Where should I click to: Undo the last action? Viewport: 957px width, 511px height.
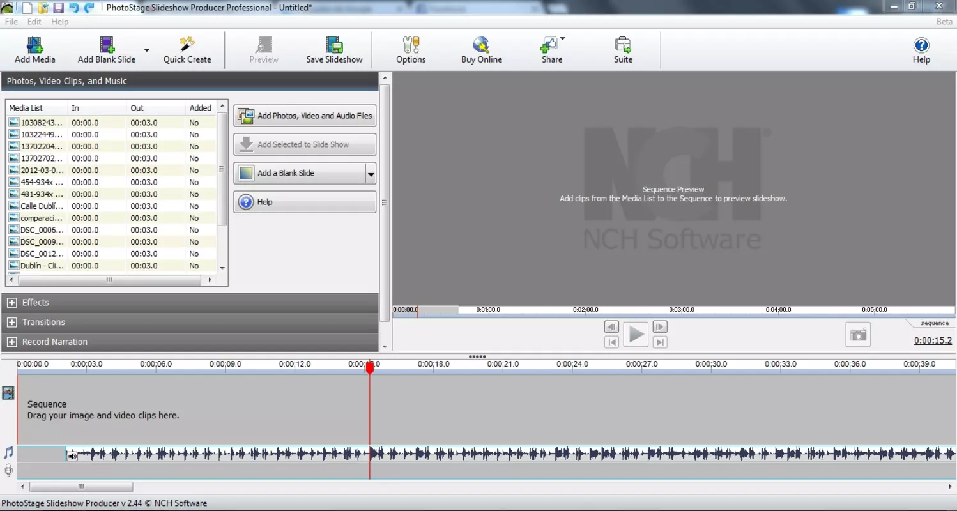click(73, 8)
